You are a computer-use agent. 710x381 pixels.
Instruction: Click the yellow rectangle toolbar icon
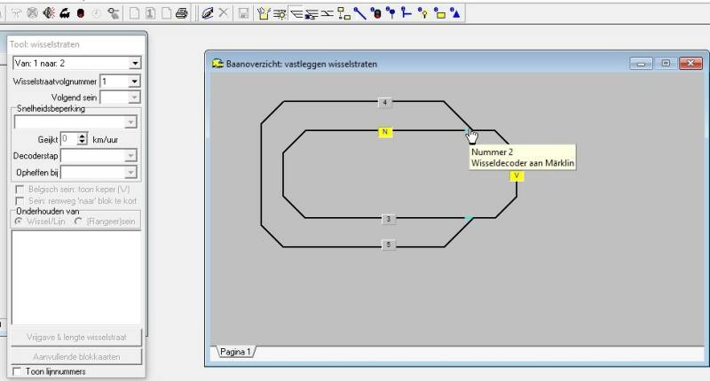pos(439,13)
